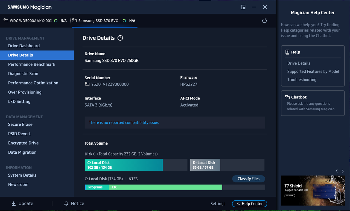Open Settings in bottom bar
Image resolution: width=350 pixels, height=211 pixels.
pos(218,204)
